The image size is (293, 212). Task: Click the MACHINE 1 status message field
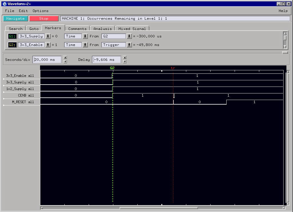(x=175, y=19)
